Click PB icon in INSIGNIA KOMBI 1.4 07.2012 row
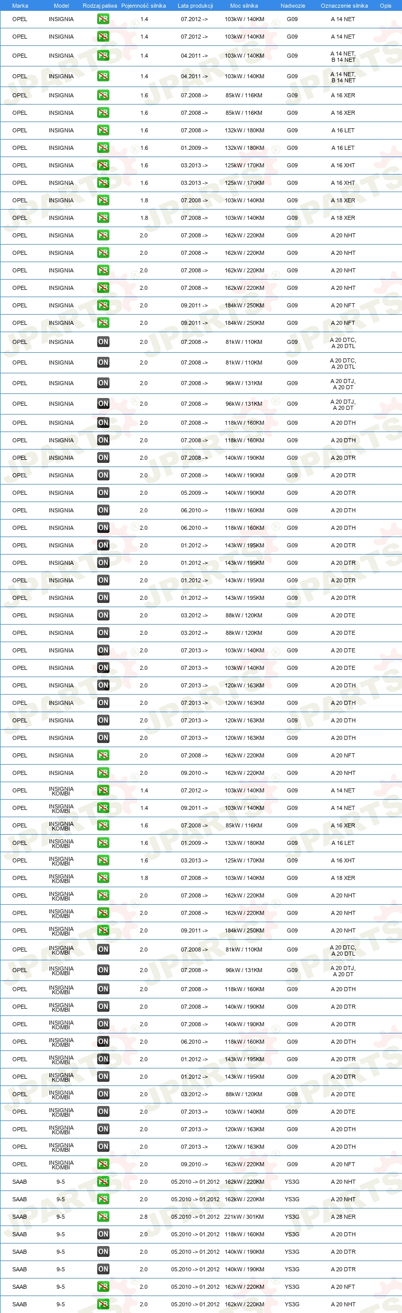 tap(103, 790)
